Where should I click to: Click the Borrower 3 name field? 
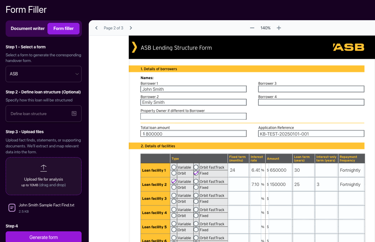[x=311, y=89]
